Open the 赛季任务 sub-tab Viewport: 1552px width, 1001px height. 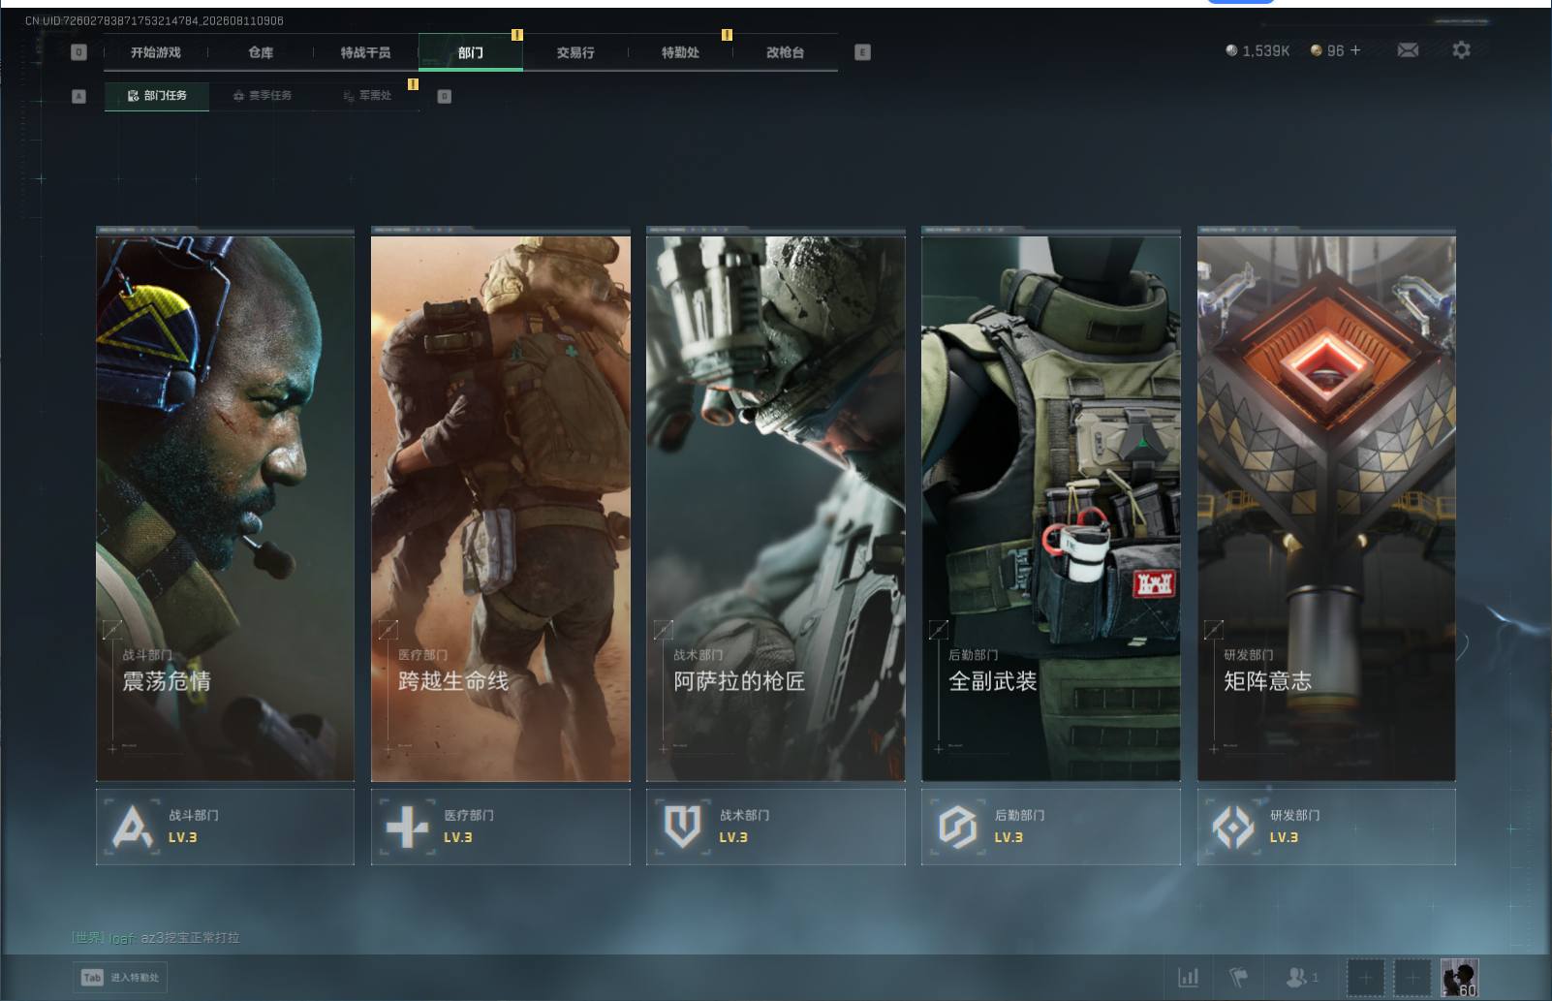tap(262, 95)
